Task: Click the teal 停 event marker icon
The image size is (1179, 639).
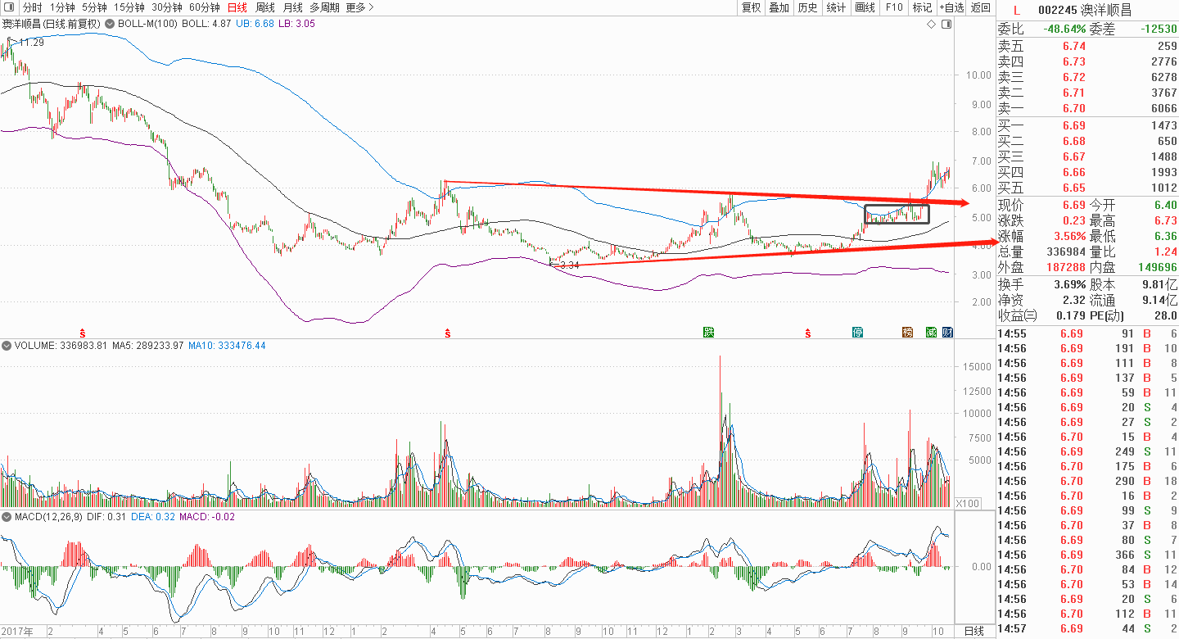Action: (x=857, y=332)
